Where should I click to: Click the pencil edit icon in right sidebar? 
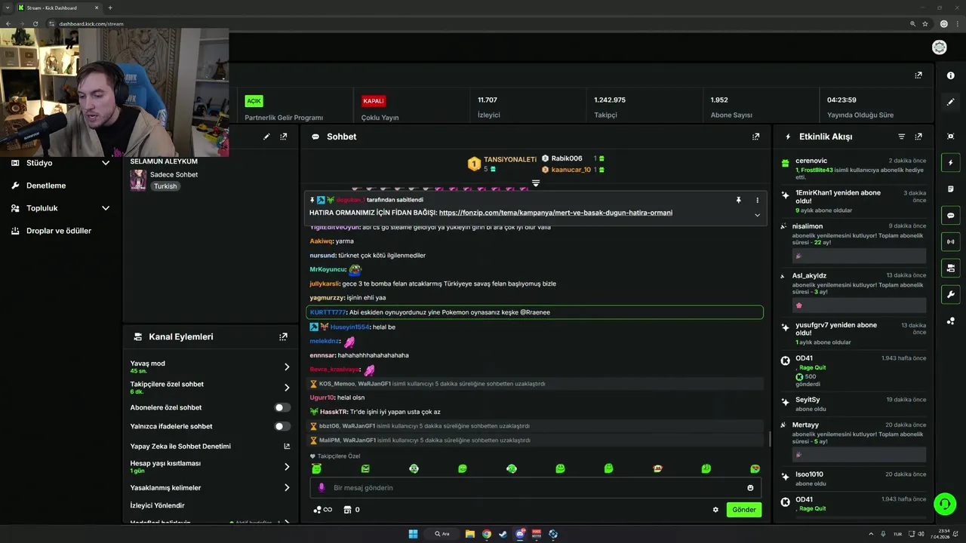pyautogui.click(x=950, y=102)
